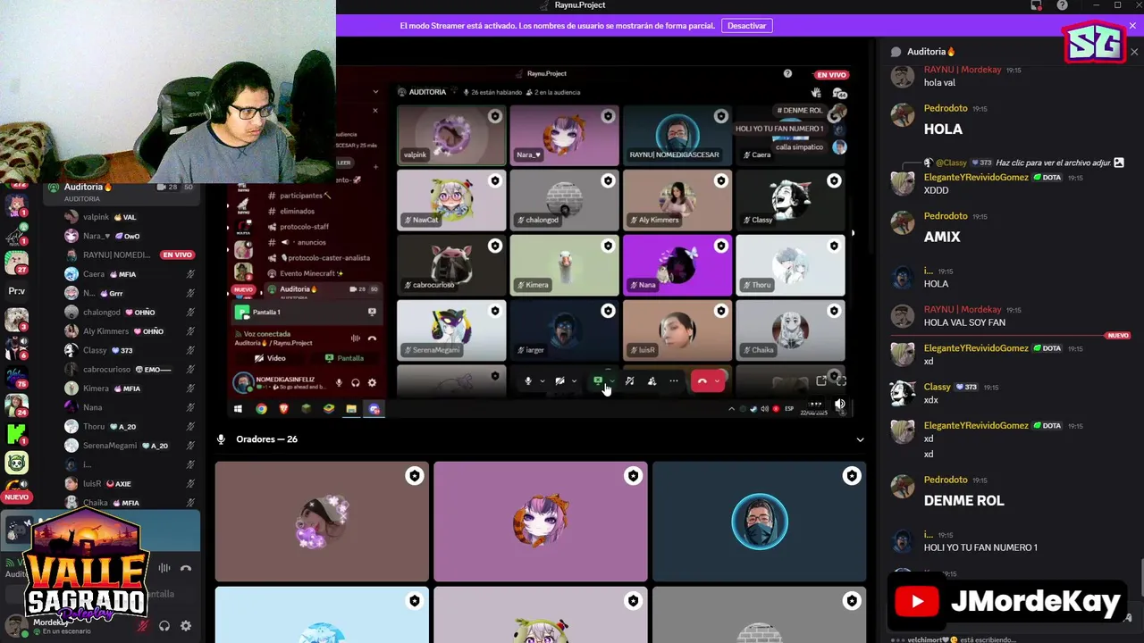Stop Pantalla 1 stream via its icon
The image size is (1144, 643).
(372, 312)
